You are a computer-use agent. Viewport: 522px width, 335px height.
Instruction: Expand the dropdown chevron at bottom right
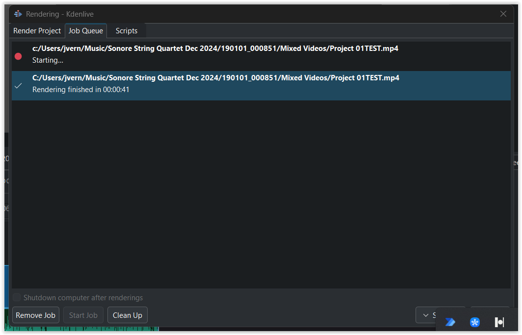pos(425,315)
